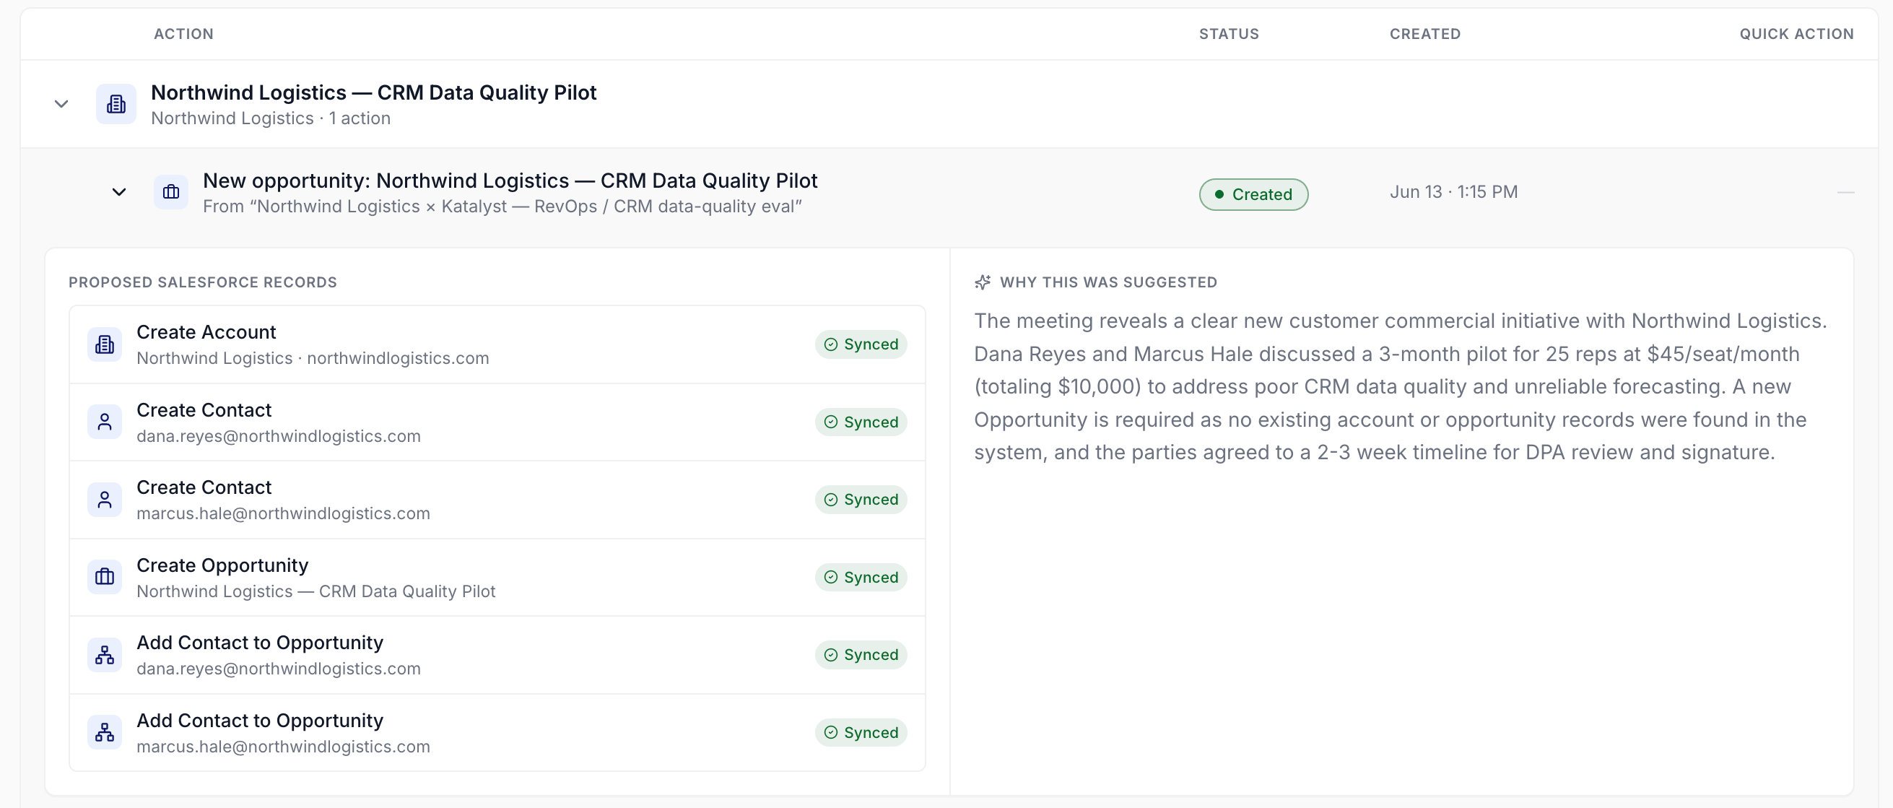Viewport: 1893px width, 808px height.
Task: Click marcus.hale email under Create Contact
Action: (283, 513)
